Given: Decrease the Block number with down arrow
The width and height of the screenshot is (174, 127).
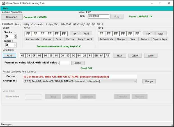Looking at the screenshot, I should [x=15, y=46].
